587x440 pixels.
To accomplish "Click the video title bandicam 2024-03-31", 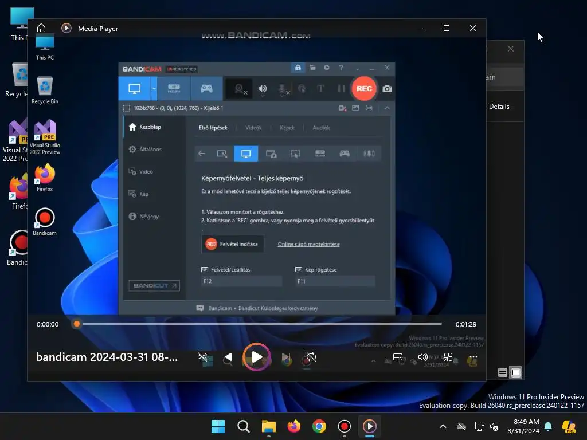I will coord(107,357).
